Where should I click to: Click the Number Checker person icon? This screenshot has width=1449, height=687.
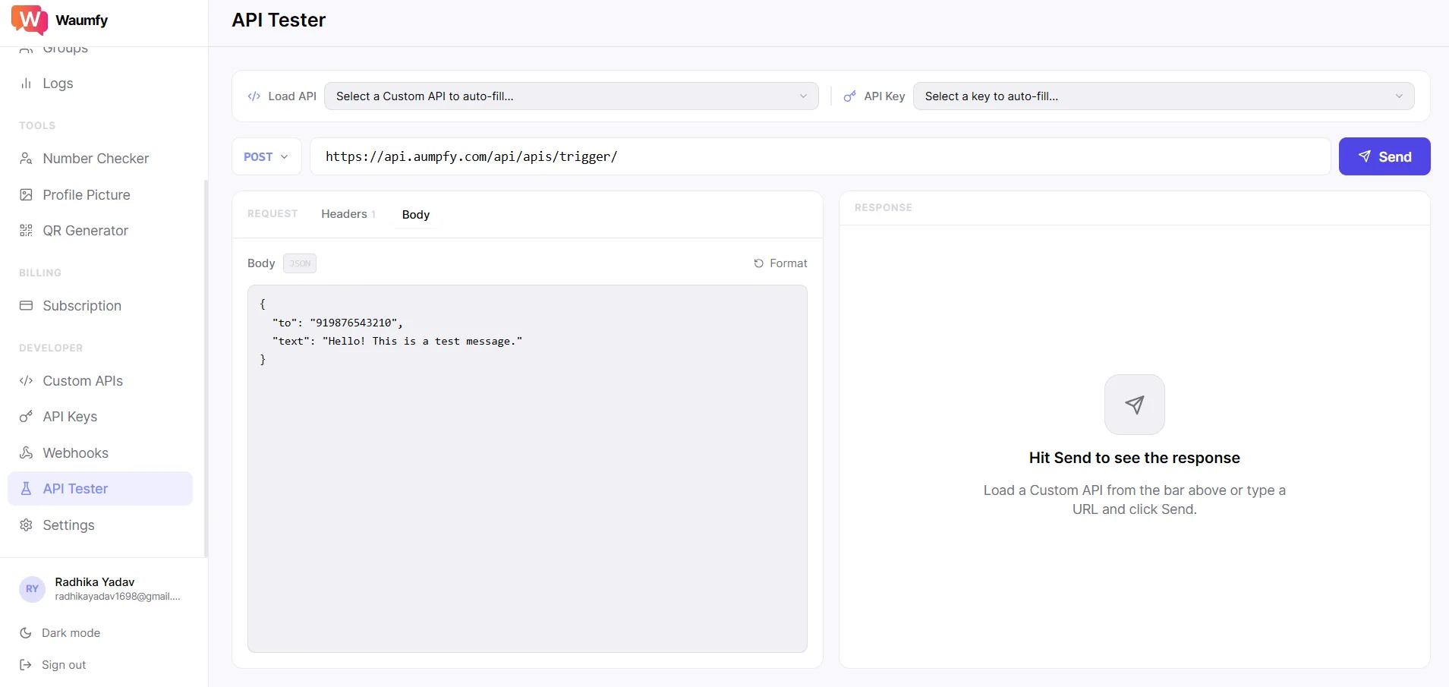[26, 159]
